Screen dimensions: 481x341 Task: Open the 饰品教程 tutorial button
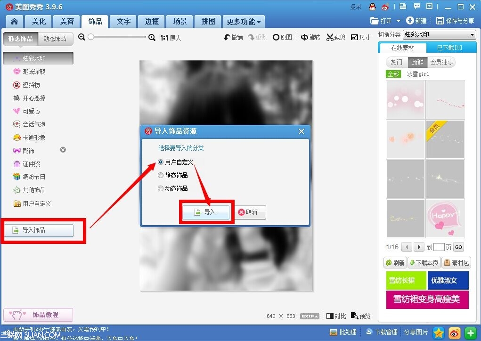click(38, 315)
